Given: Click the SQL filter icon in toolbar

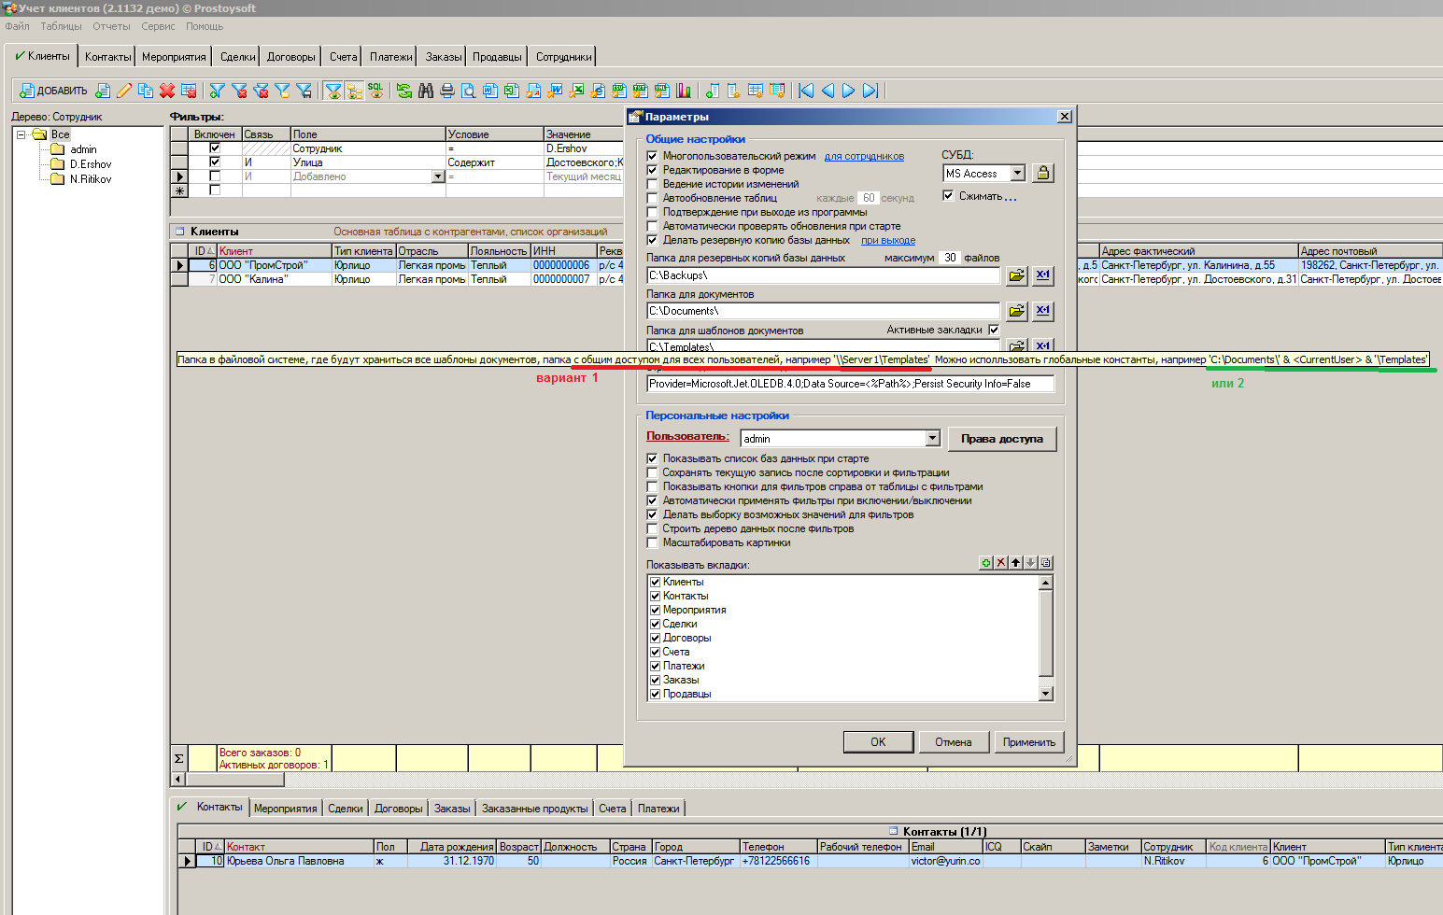Looking at the screenshot, I should [x=375, y=91].
